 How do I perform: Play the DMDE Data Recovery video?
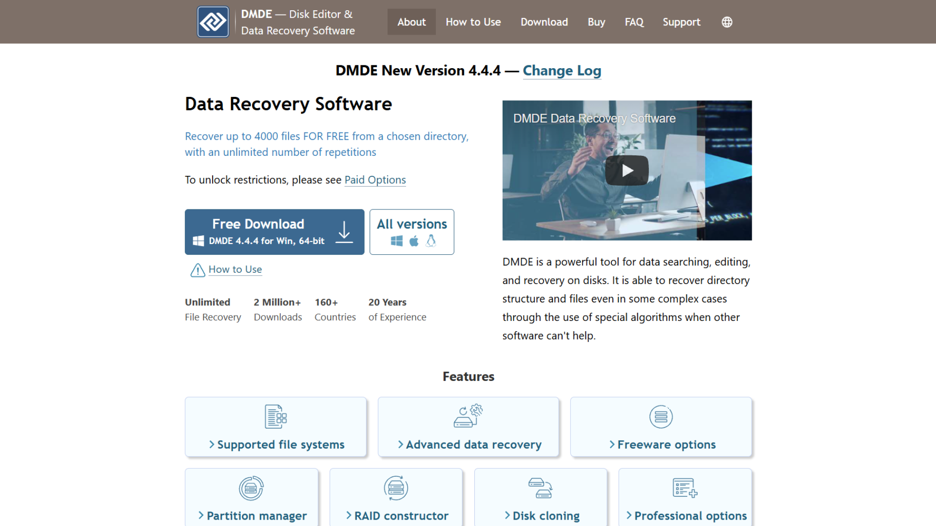(x=627, y=170)
